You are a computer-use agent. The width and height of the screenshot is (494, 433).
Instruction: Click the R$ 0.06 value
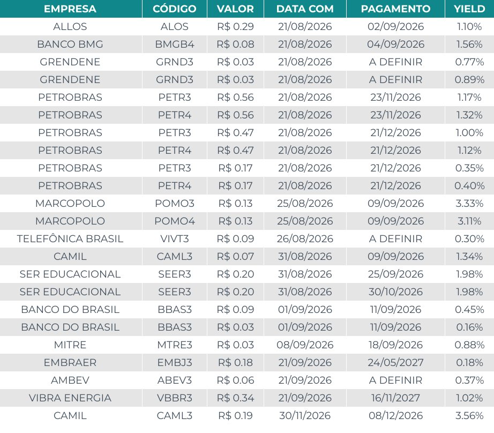[235, 380]
